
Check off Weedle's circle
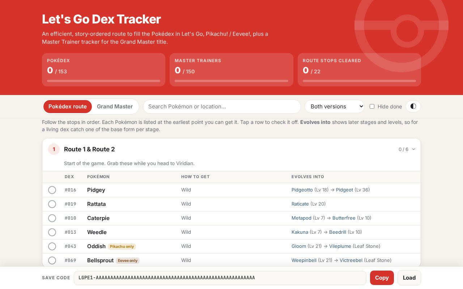[x=52, y=232]
